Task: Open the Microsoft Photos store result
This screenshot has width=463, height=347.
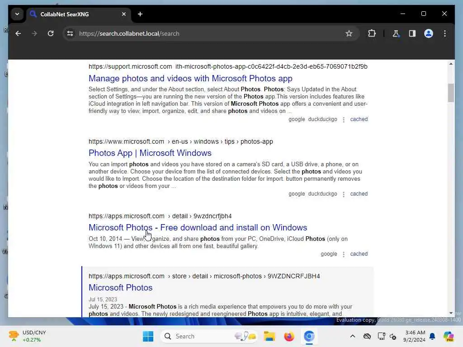Action: pyautogui.click(x=120, y=288)
